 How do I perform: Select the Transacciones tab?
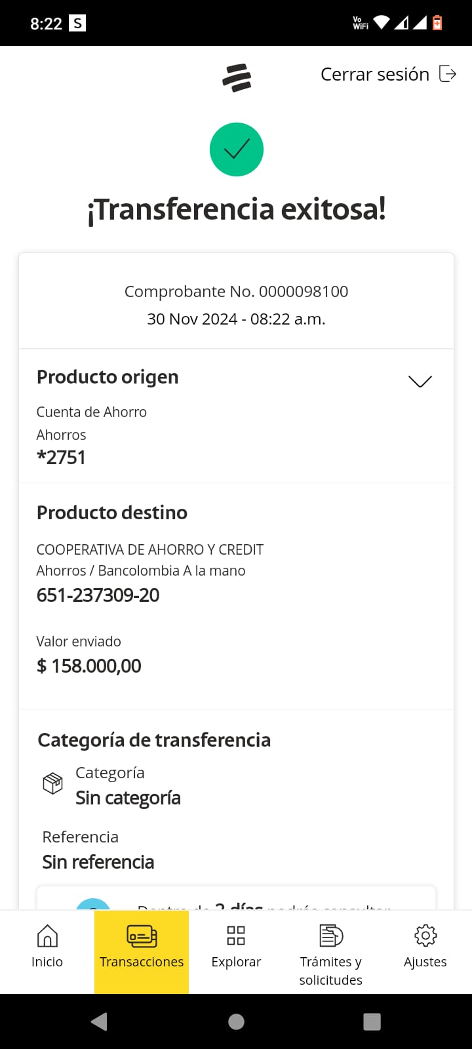(x=142, y=951)
